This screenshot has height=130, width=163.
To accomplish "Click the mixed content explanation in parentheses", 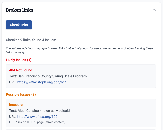I will coord(56,122).
